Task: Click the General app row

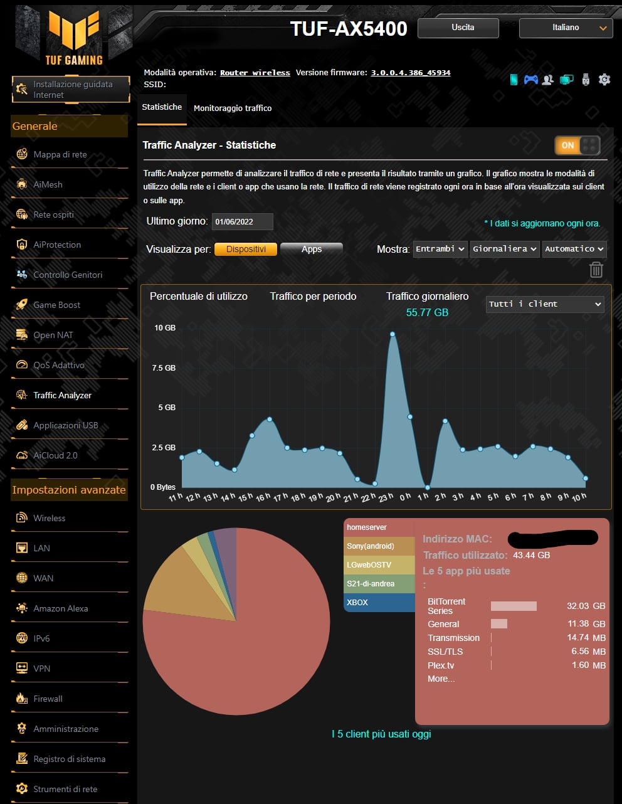Action: 517,624
